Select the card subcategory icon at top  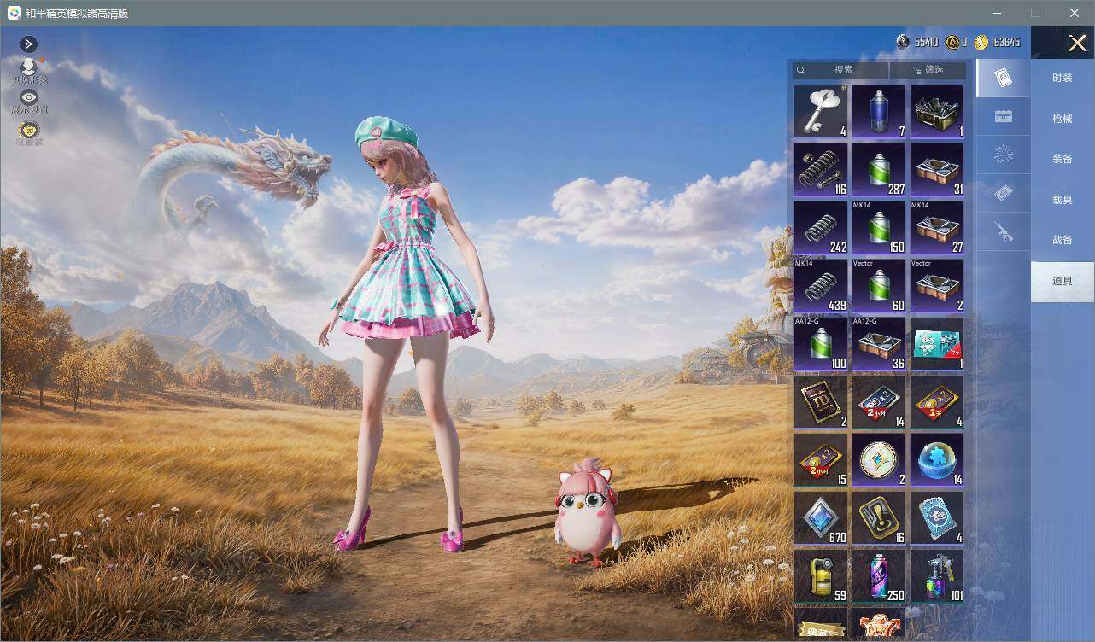pos(1004,78)
